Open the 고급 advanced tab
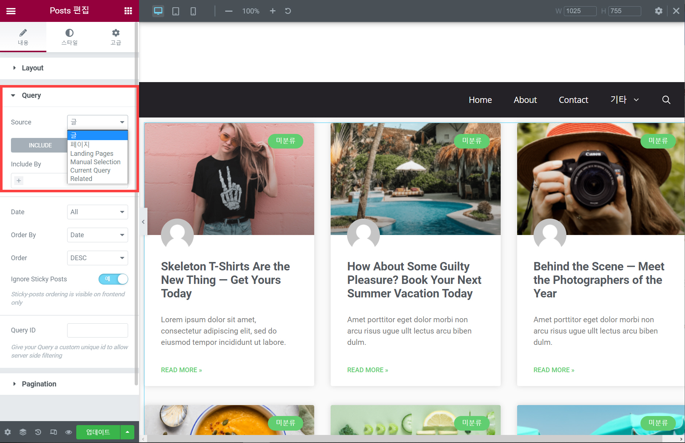 (x=116, y=37)
